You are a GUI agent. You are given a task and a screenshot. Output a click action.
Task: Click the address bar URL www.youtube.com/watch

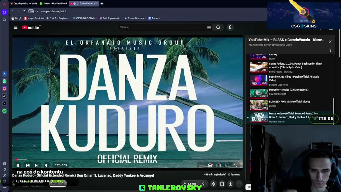pos(53,11)
